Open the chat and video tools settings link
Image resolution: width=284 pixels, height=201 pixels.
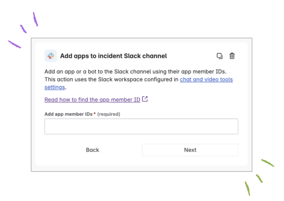[206, 80]
